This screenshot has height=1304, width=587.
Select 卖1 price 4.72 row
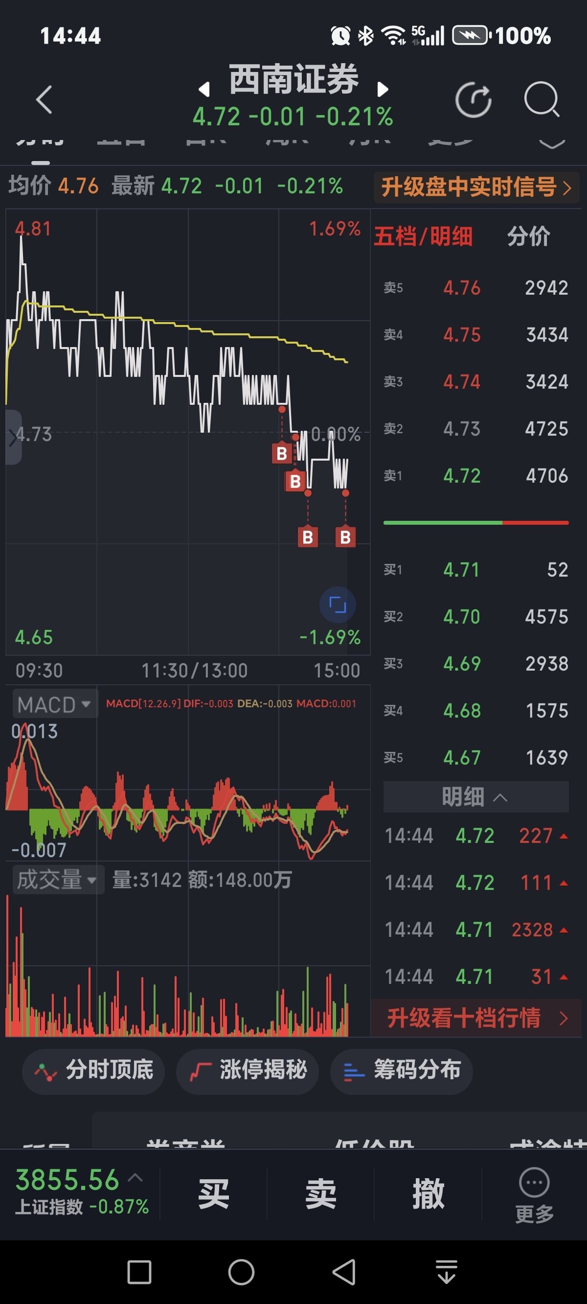[x=475, y=476]
